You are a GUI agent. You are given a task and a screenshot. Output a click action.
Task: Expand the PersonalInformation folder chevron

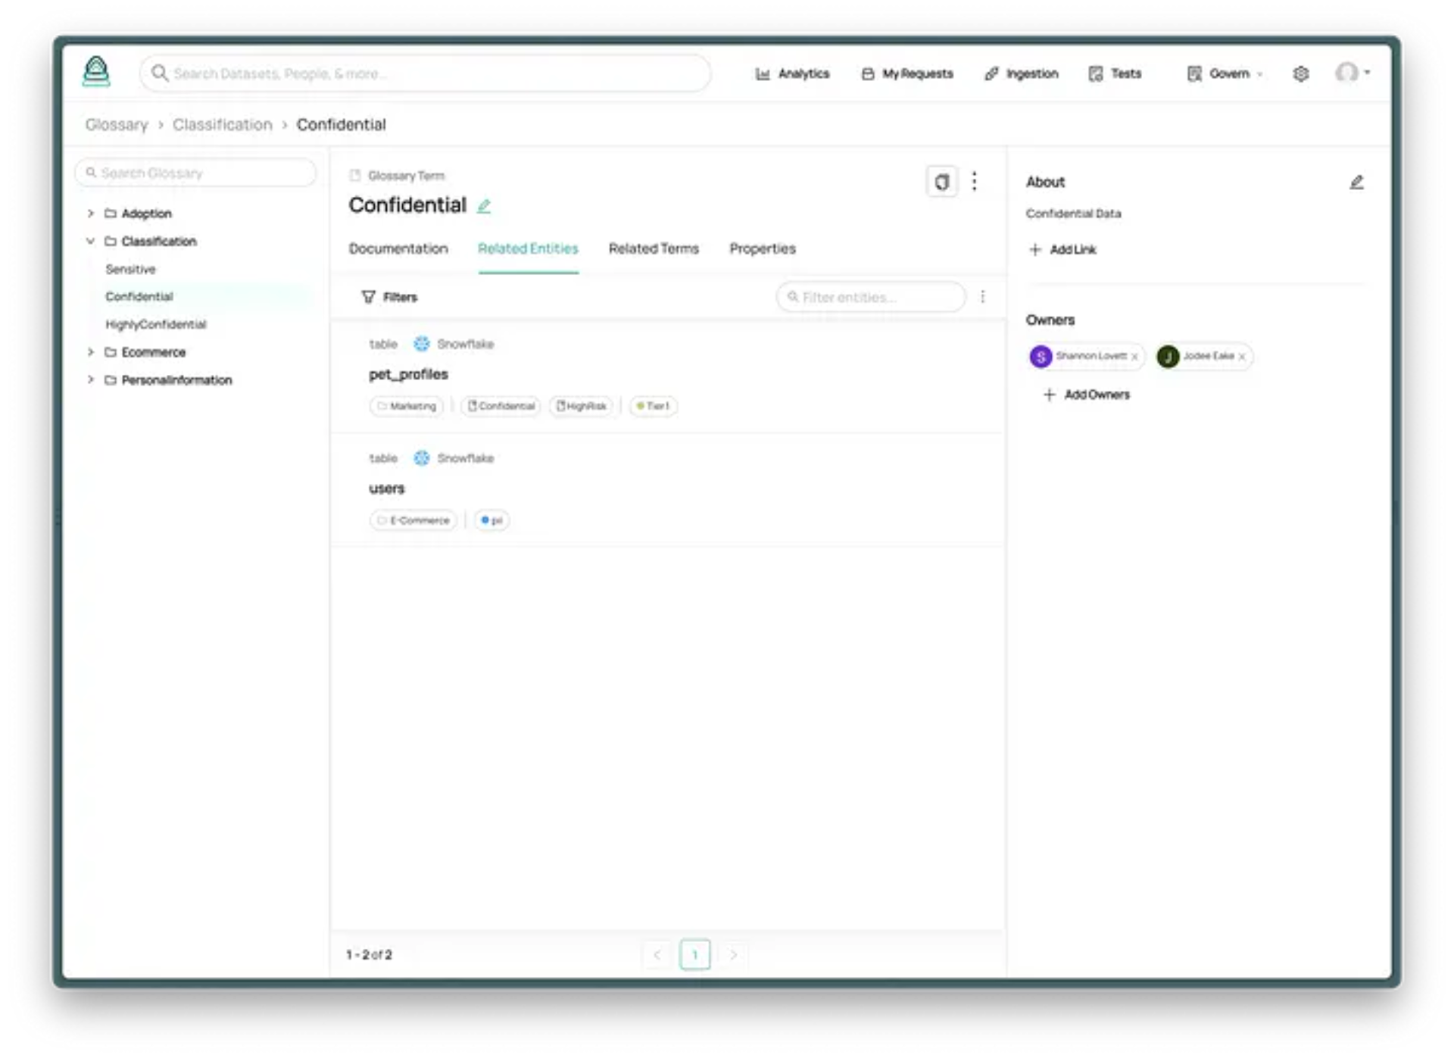pyautogui.click(x=90, y=379)
